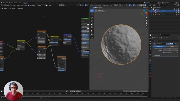Select the Cursor tool in viewport toolbar
The height and width of the screenshot is (101, 180).
click(92, 14)
